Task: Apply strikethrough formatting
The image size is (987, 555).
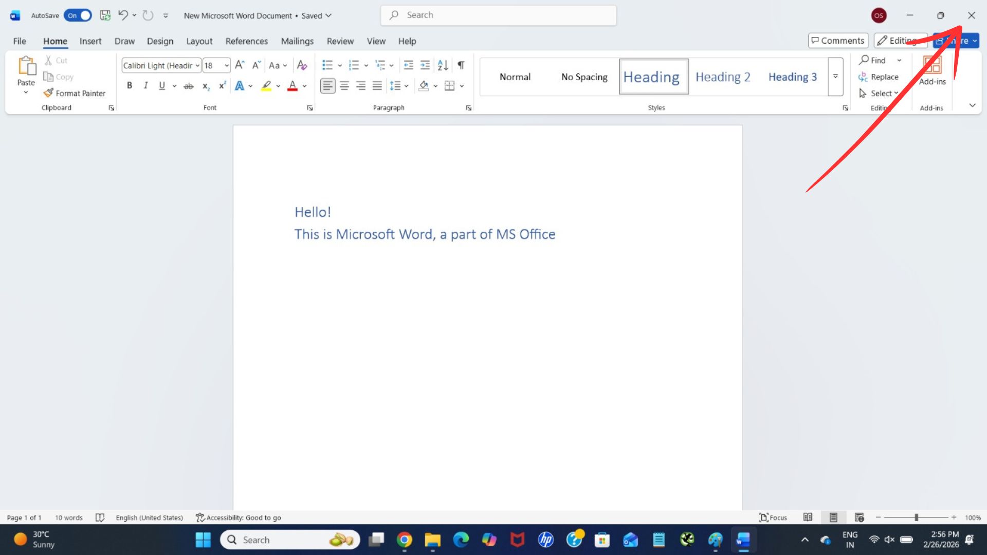Action: click(188, 86)
